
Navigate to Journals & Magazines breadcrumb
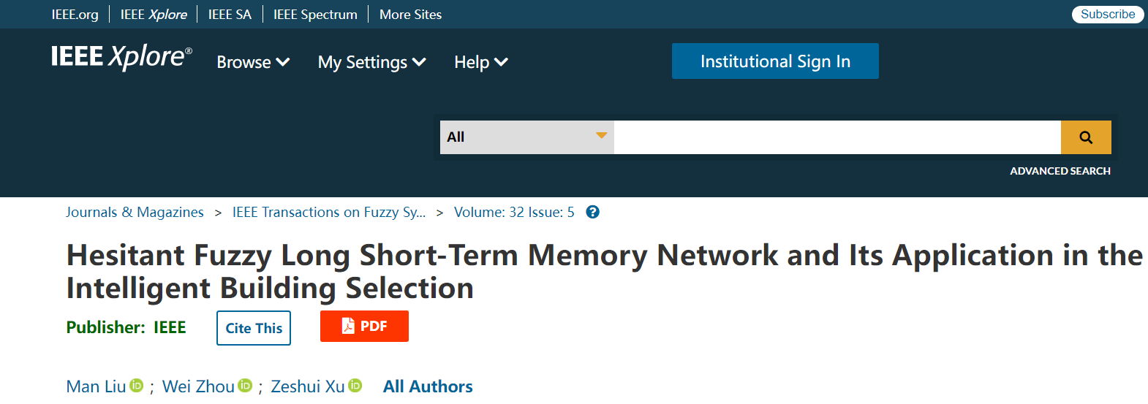tap(135, 213)
